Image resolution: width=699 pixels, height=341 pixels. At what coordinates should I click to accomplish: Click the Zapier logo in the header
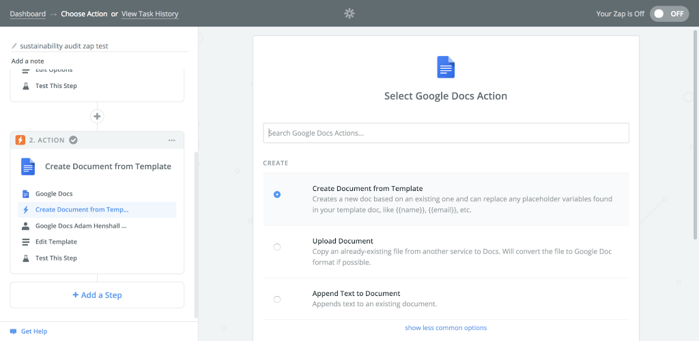349,14
